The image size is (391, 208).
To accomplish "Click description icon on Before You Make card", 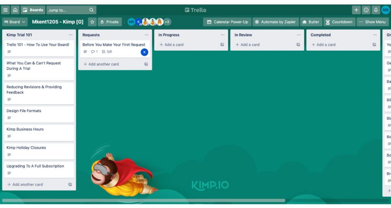I will coord(85,51).
